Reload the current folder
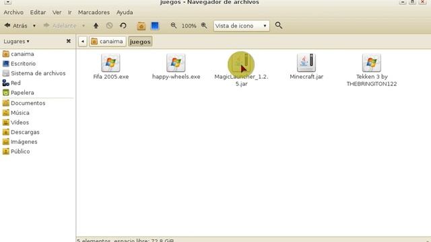 click(x=123, y=26)
